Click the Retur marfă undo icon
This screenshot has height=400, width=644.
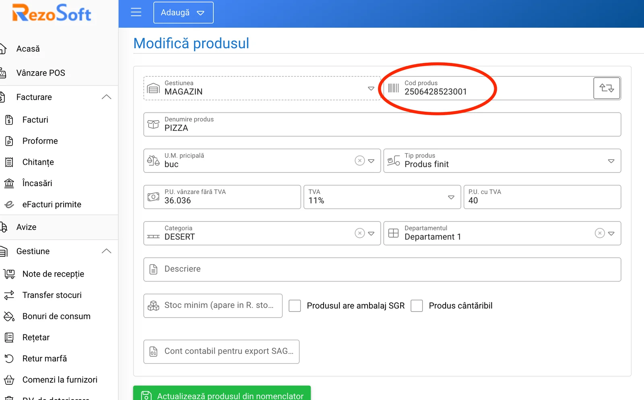(9, 359)
